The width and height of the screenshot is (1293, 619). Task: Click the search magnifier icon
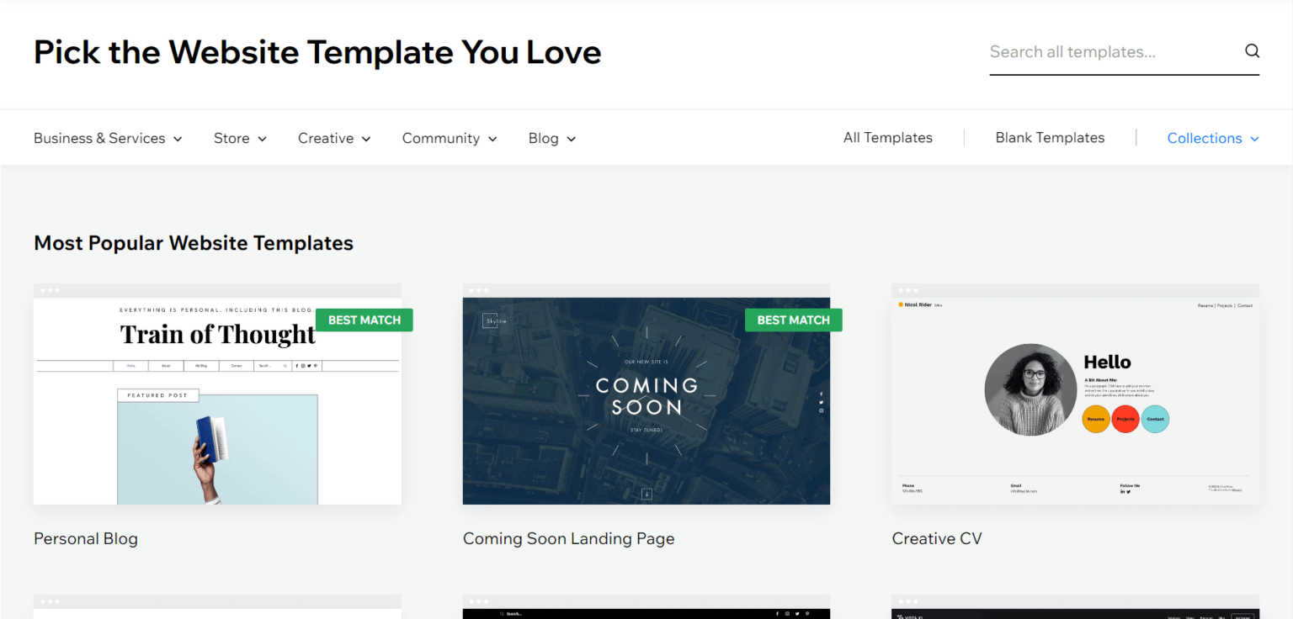point(1252,51)
